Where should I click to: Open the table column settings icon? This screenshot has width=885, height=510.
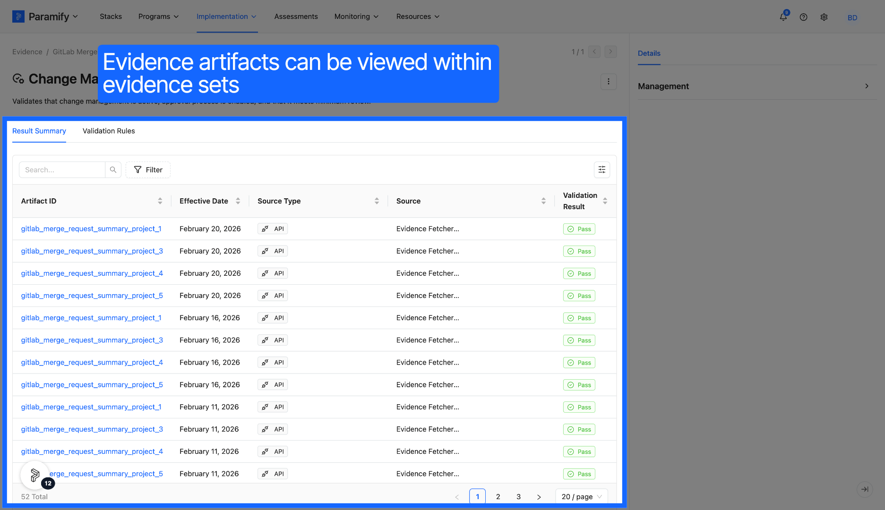point(601,170)
